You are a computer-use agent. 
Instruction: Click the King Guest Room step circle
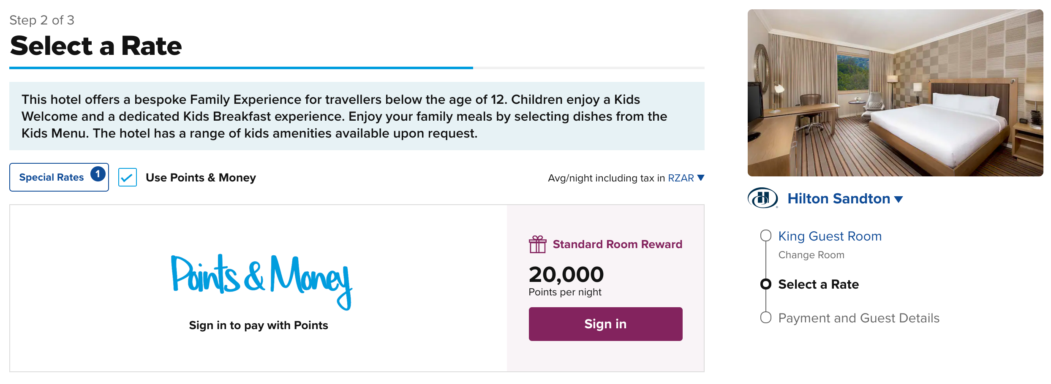765,235
